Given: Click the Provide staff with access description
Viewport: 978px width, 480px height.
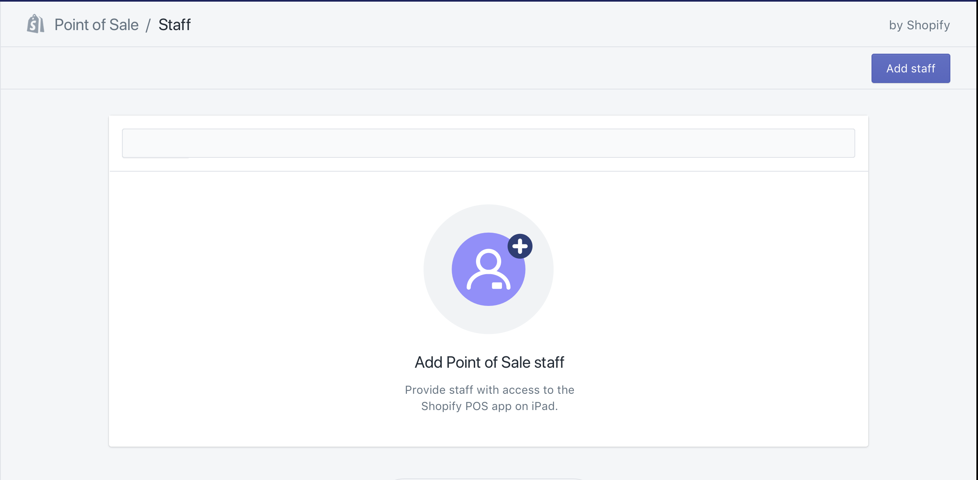Looking at the screenshot, I should (489, 390).
